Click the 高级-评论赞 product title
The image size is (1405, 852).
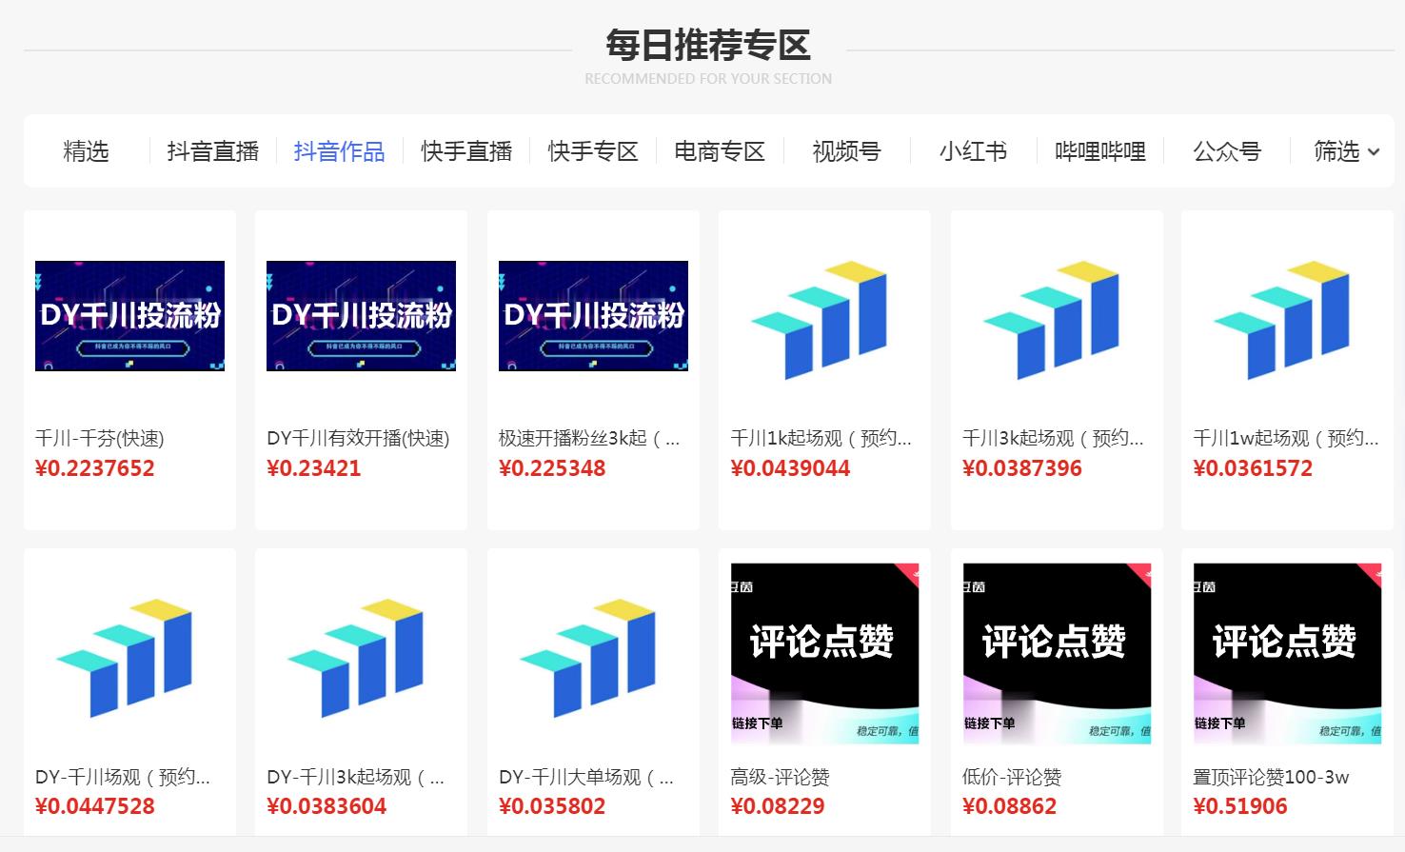(781, 777)
